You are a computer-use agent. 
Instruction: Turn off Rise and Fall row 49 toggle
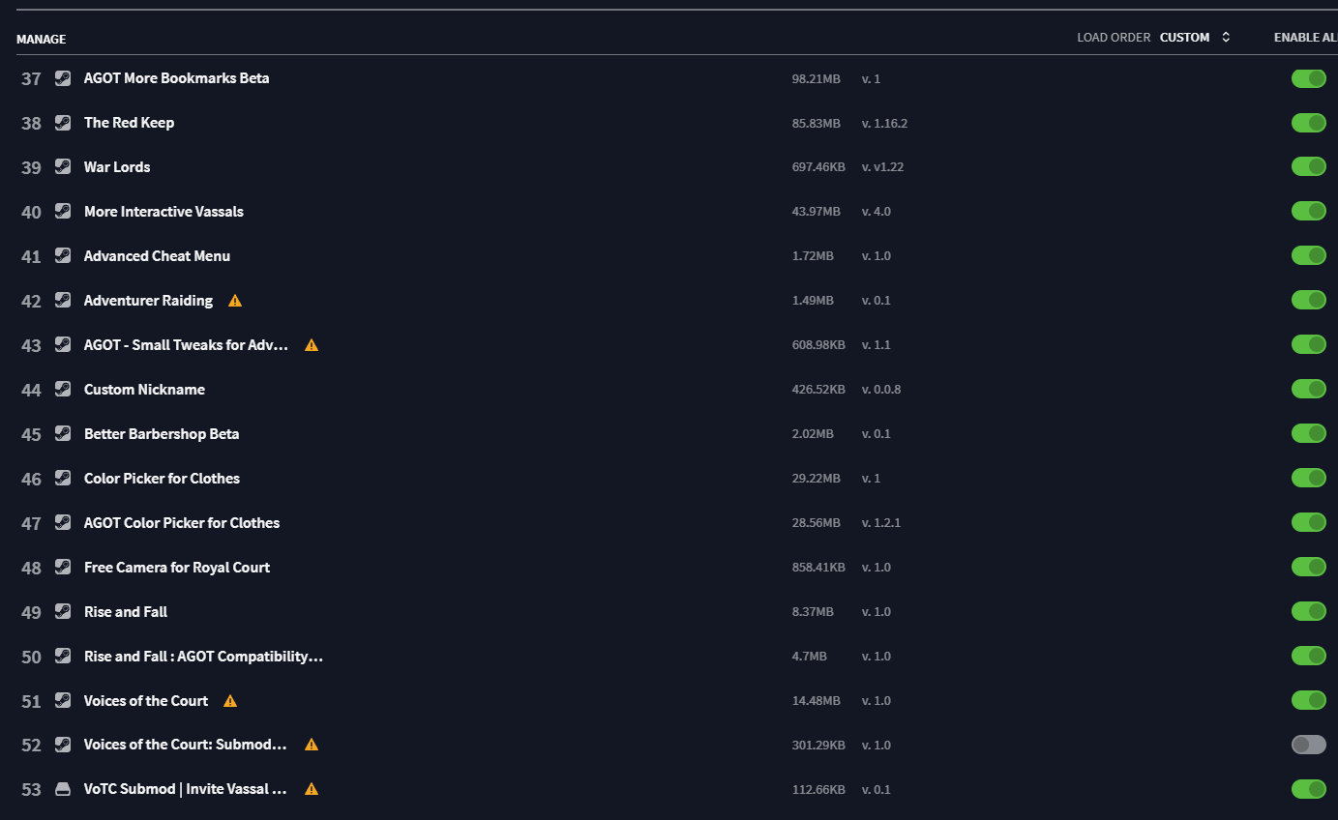[x=1309, y=612]
